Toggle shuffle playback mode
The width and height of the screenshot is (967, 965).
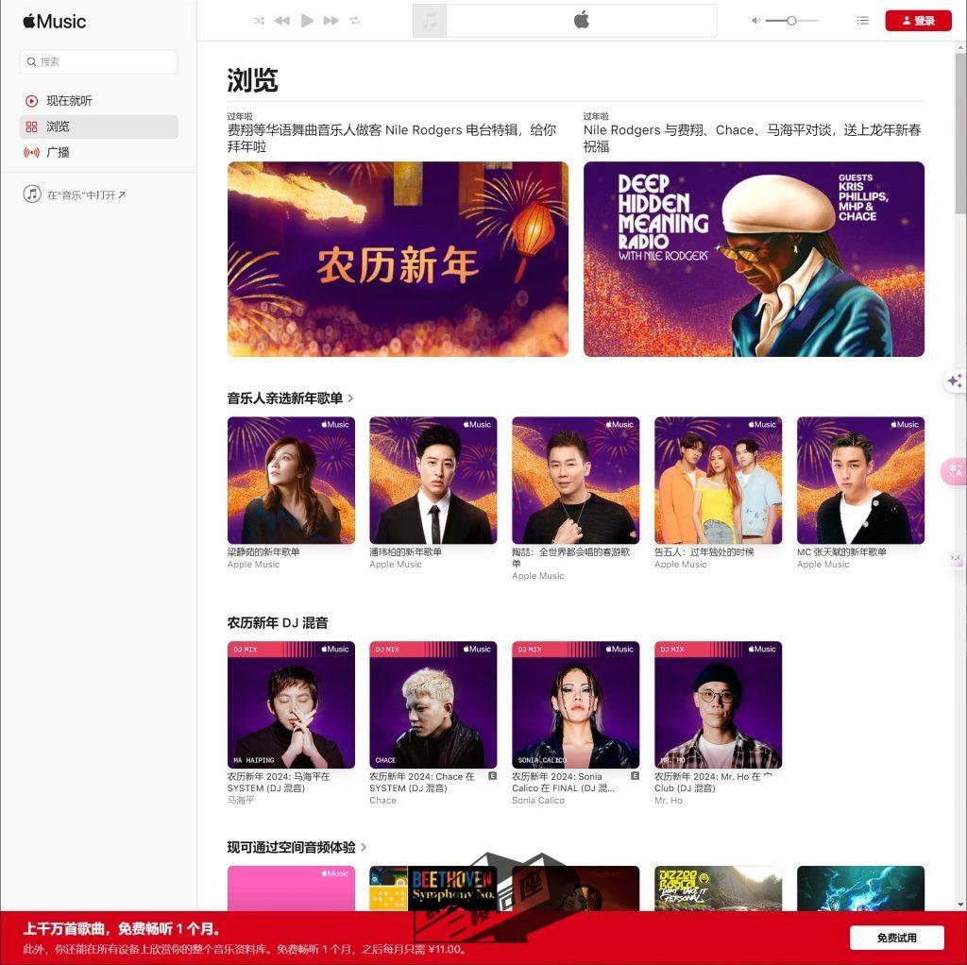(x=257, y=20)
